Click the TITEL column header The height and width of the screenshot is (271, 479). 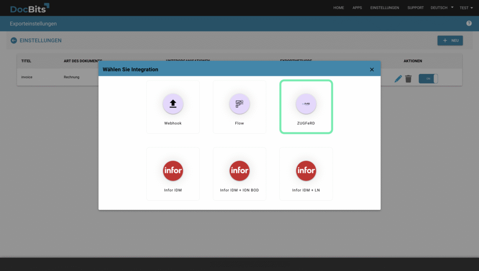pos(26,61)
